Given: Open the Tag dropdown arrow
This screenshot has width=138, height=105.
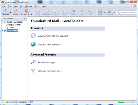Looking at the screenshot, I should pyautogui.click(x=67, y=12).
